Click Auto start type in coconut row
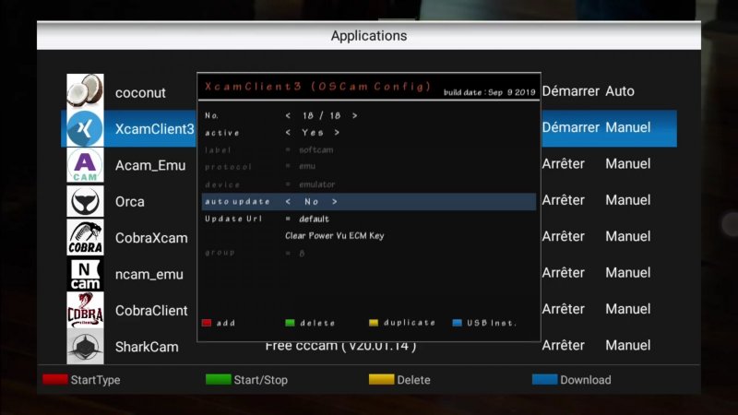Screen dimensions: 738x415 (x=620, y=90)
